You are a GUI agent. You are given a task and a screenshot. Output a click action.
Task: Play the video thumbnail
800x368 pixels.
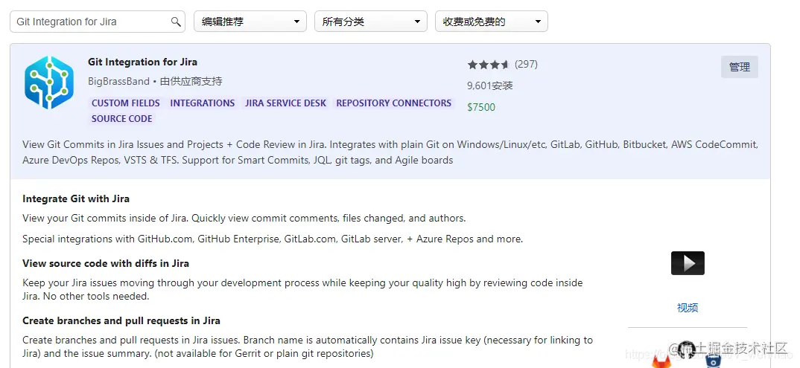[688, 263]
